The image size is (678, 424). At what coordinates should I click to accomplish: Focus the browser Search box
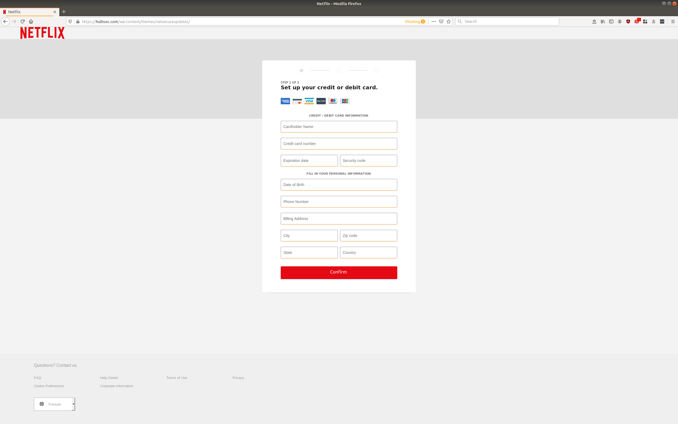pyautogui.click(x=507, y=21)
